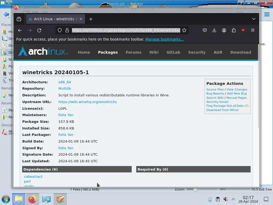Open View Changes package action
This screenshot has height=205, width=273.
237,89
